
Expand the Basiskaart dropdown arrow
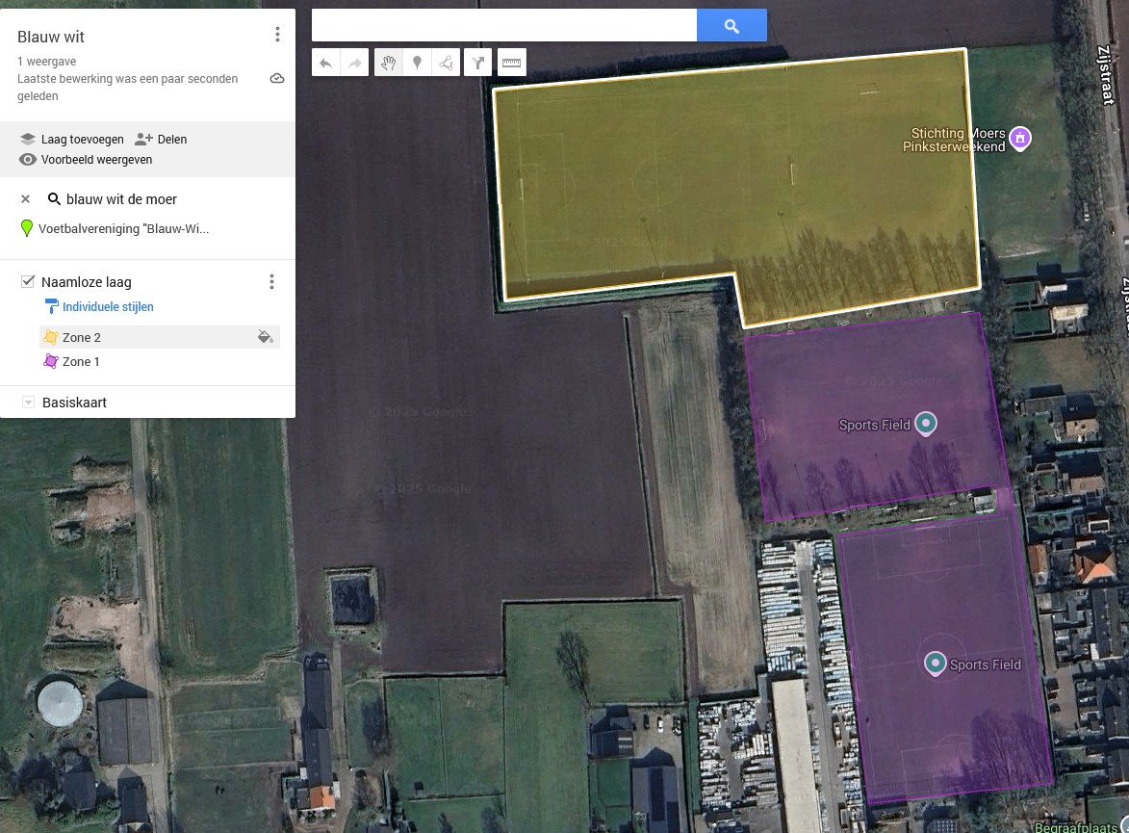pyautogui.click(x=28, y=403)
